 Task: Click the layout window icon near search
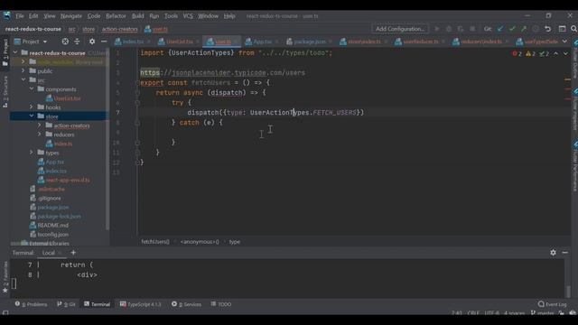[x=562, y=29]
